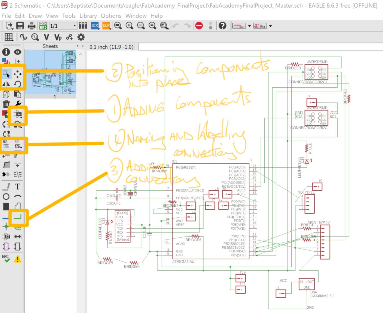Click the LM3480IM3-5.0 regulator label
This screenshot has width=383, height=313.
[322, 296]
